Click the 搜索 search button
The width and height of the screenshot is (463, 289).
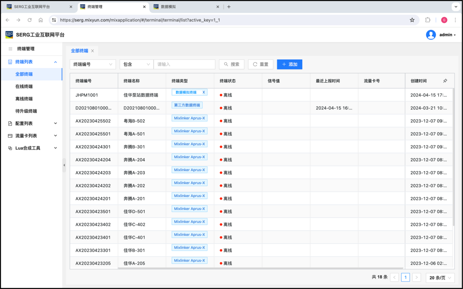[231, 64]
